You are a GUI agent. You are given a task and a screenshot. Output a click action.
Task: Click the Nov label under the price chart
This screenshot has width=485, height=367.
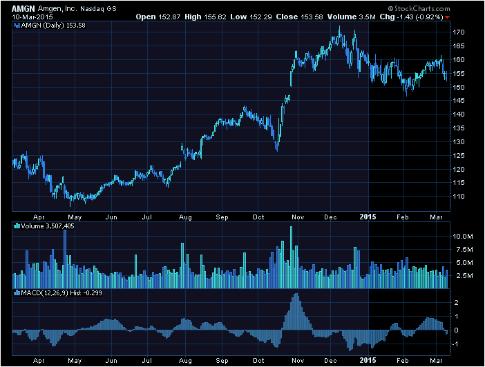298,217
